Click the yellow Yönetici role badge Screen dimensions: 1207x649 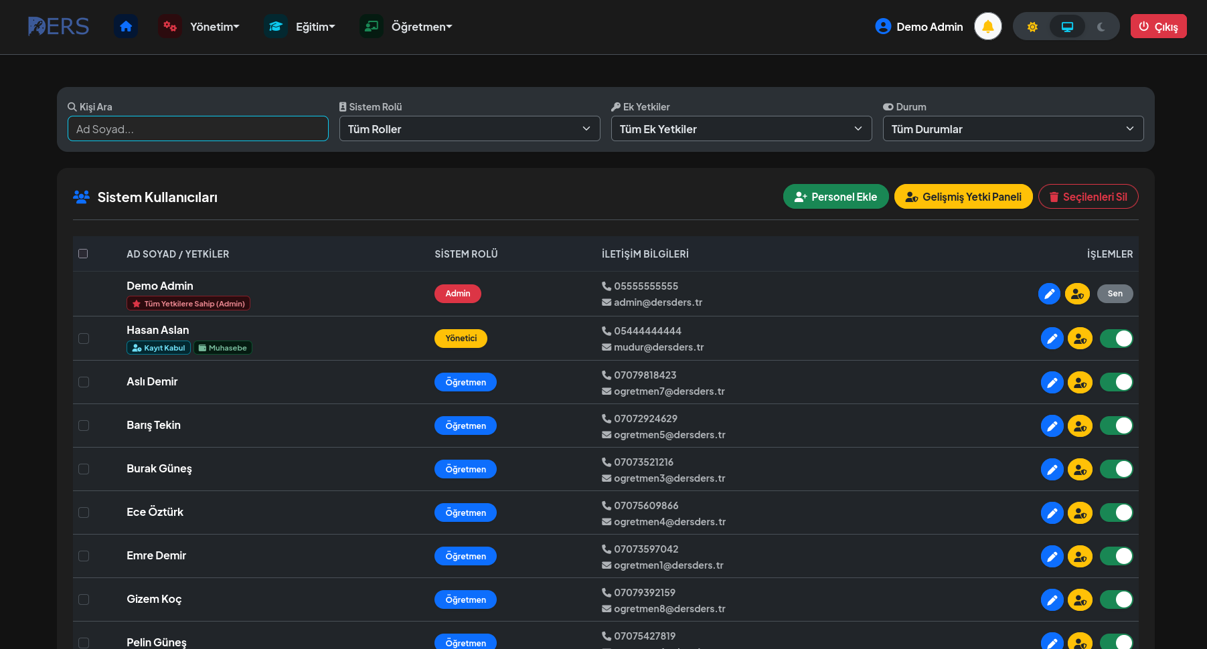click(461, 339)
